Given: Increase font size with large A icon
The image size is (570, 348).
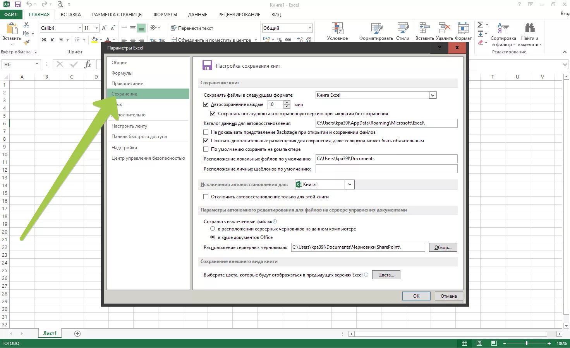Looking at the screenshot, I should pos(104,28).
